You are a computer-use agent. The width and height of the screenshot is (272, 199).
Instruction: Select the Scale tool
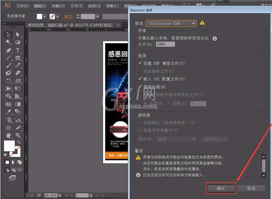point(18,81)
